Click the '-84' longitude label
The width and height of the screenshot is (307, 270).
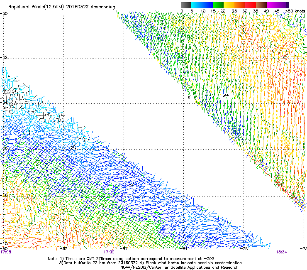pyautogui.click(x=124, y=249)
